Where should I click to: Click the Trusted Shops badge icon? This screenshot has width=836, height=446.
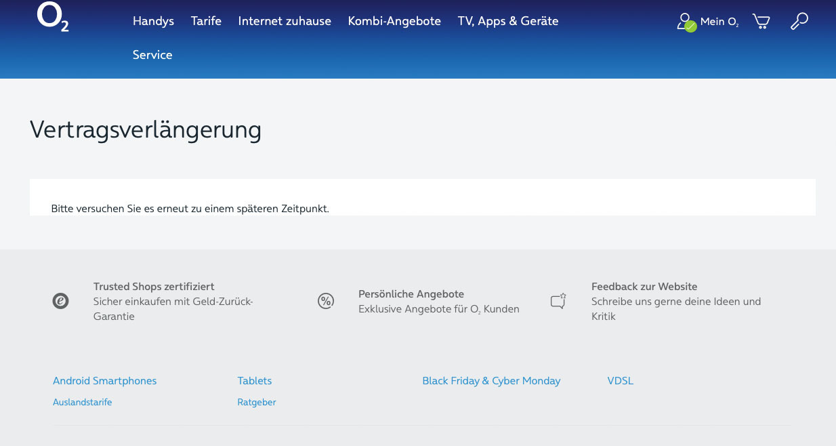click(61, 301)
